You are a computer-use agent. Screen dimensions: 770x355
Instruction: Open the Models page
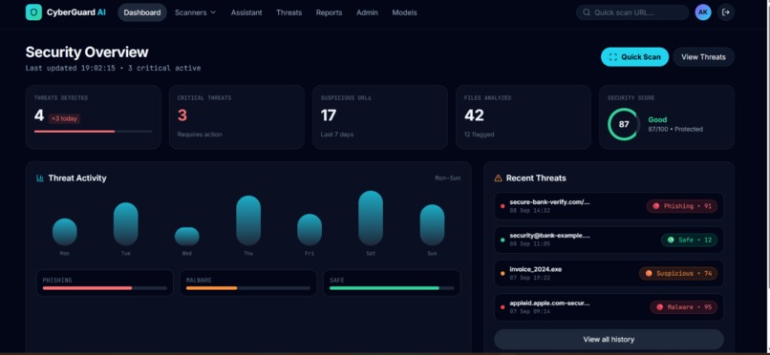tap(405, 12)
